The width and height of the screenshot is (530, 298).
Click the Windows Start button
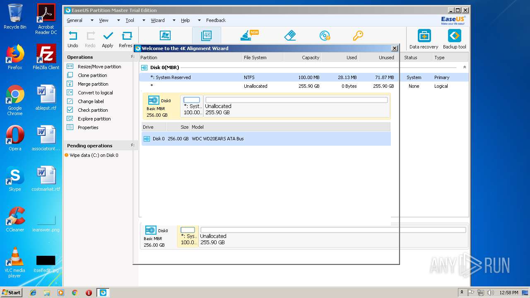pyautogui.click(x=11, y=292)
